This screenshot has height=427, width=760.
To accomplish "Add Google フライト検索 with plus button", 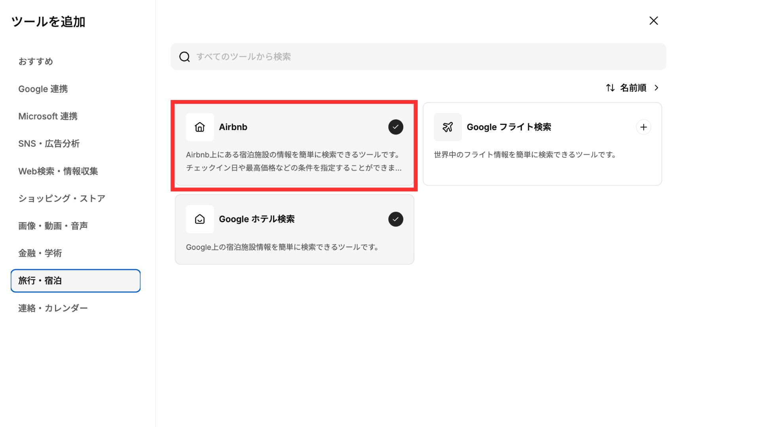I will [643, 127].
